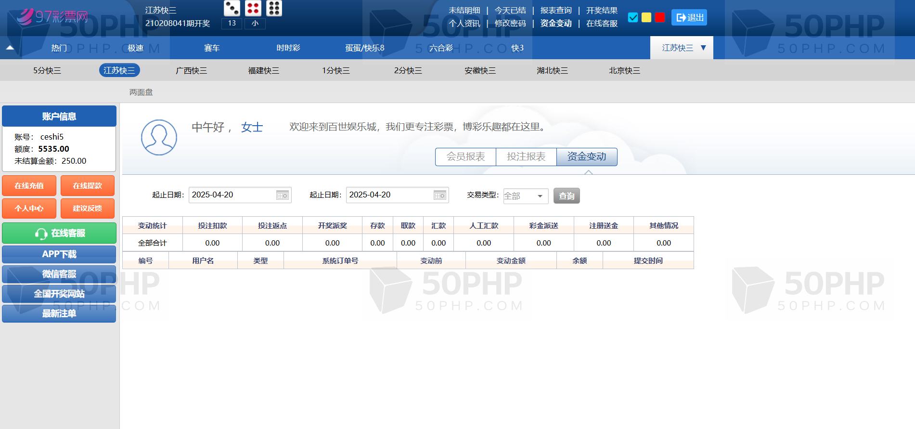
Task: Select 广西快三 in the game list
Action: pyautogui.click(x=191, y=70)
